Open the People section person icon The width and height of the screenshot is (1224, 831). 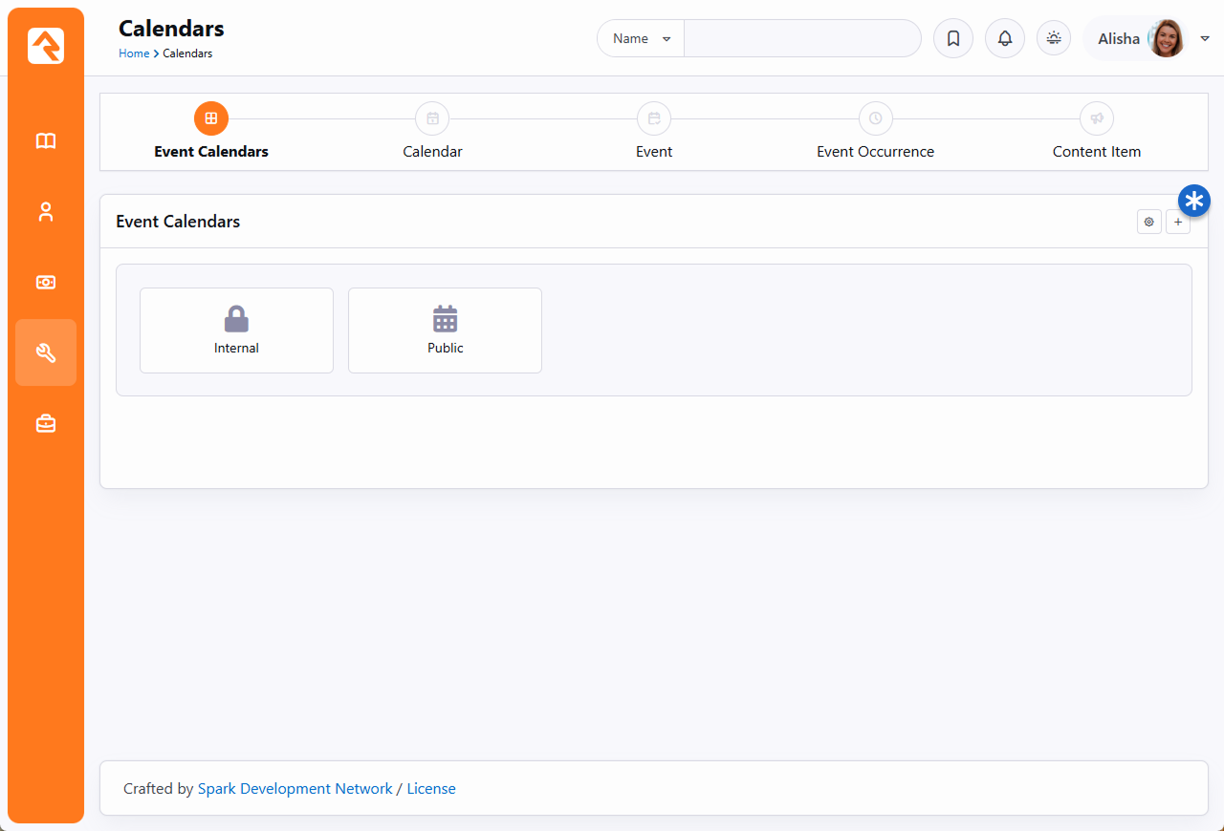(46, 212)
